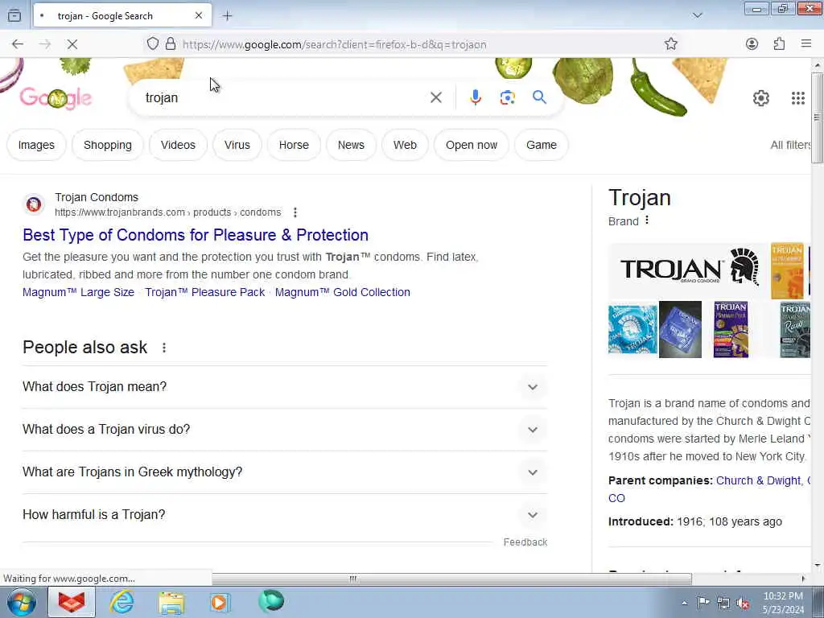Open the Church & Dwight parent company link
Image resolution: width=824 pixels, height=618 pixels.
(758, 480)
